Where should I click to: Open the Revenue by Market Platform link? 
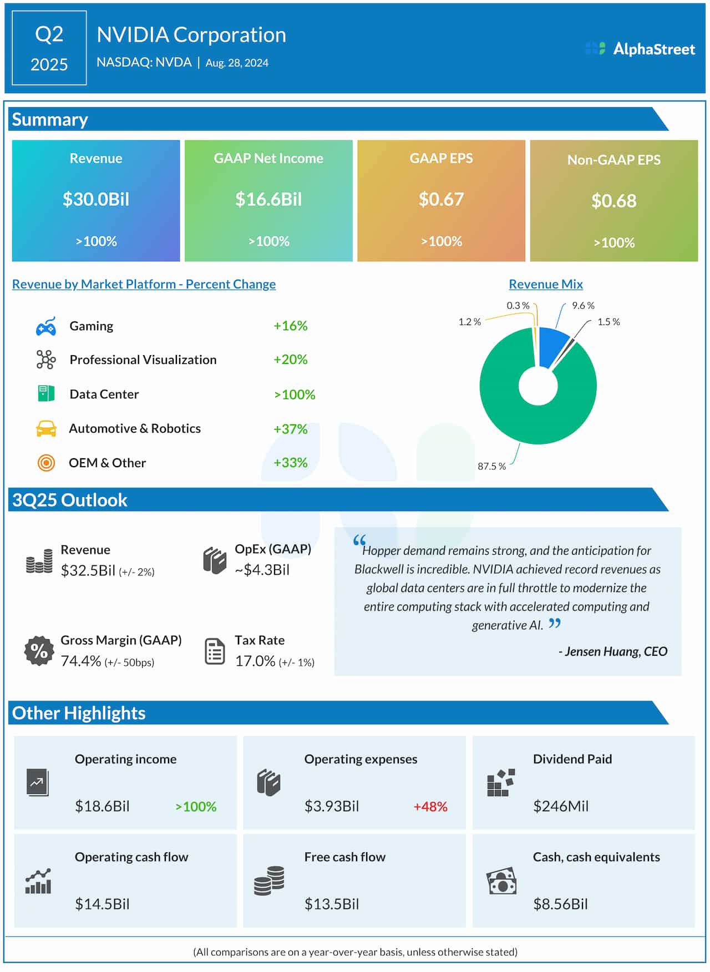[144, 284]
